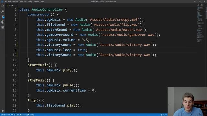Open the Extensions view in the activity bar
The height and width of the screenshot is (116, 207).
pyautogui.click(x=3, y=27)
